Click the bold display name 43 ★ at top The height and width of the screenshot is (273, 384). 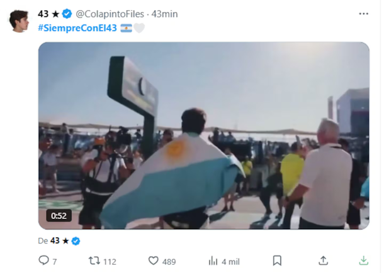pos(49,14)
